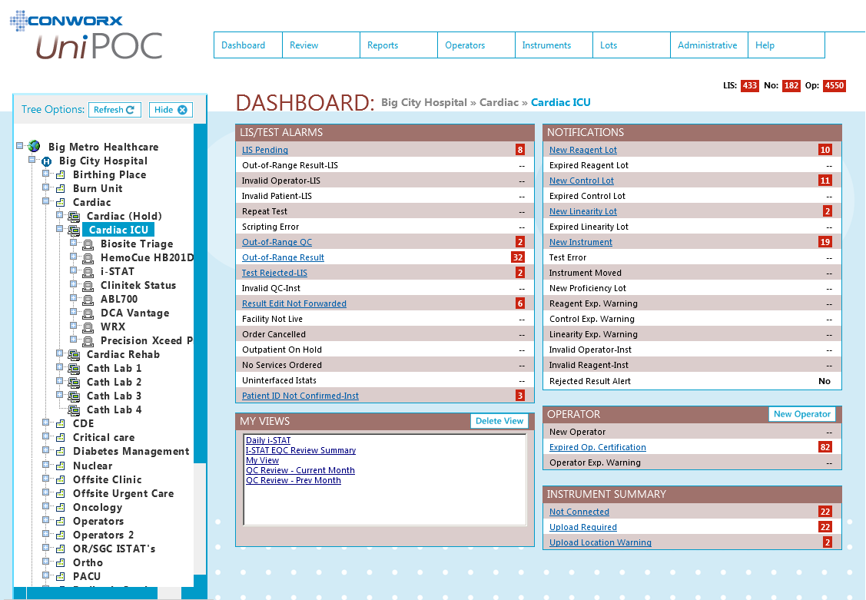Click the instrument icon beside i-STAT
Image resolution: width=866 pixels, height=600 pixels.
point(88,271)
